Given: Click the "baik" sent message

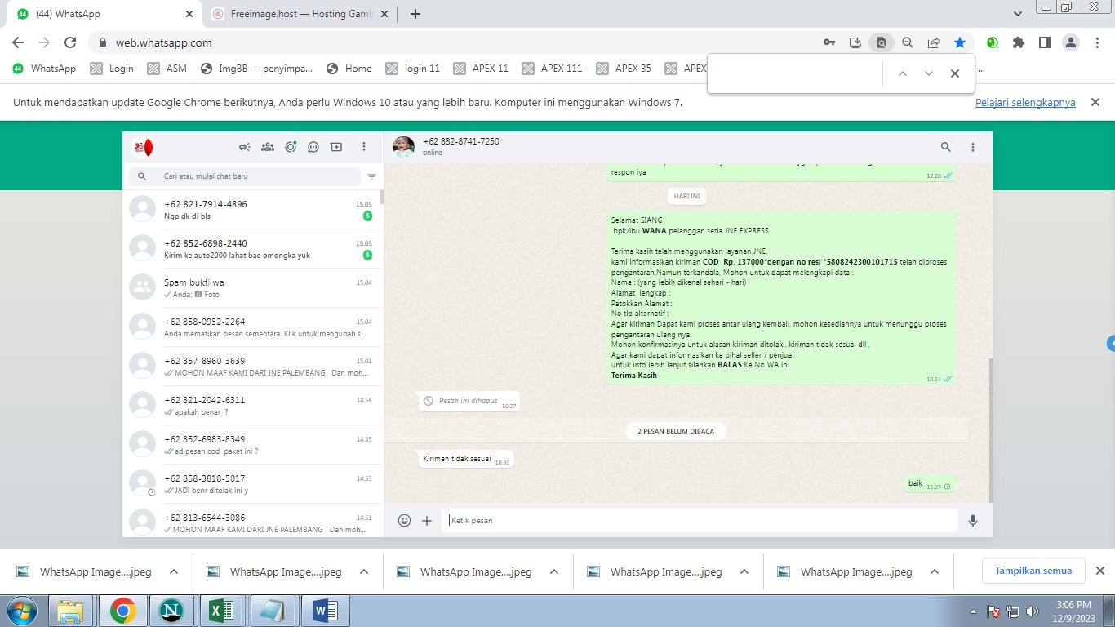Looking at the screenshot, I should [929, 484].
